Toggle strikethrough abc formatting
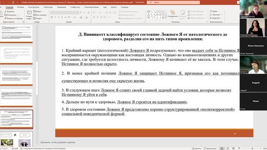Image resolution: width=267 pixels, height=150 pixels. [x=65, y=17]
